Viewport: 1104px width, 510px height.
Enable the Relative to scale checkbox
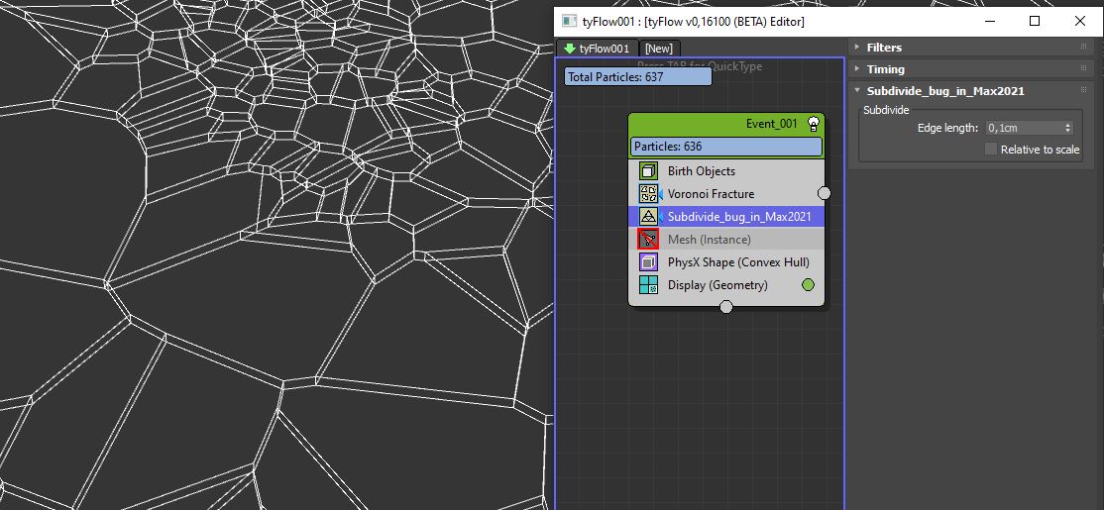991,150
